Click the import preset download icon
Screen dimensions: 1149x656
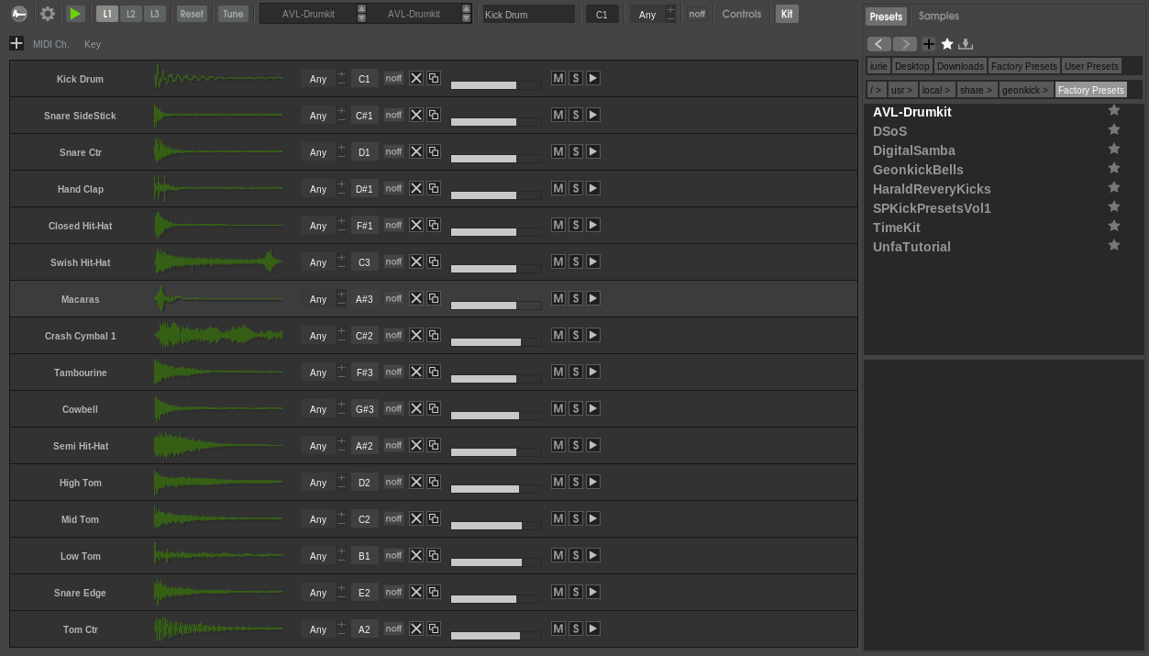click(x=966, y=44)
